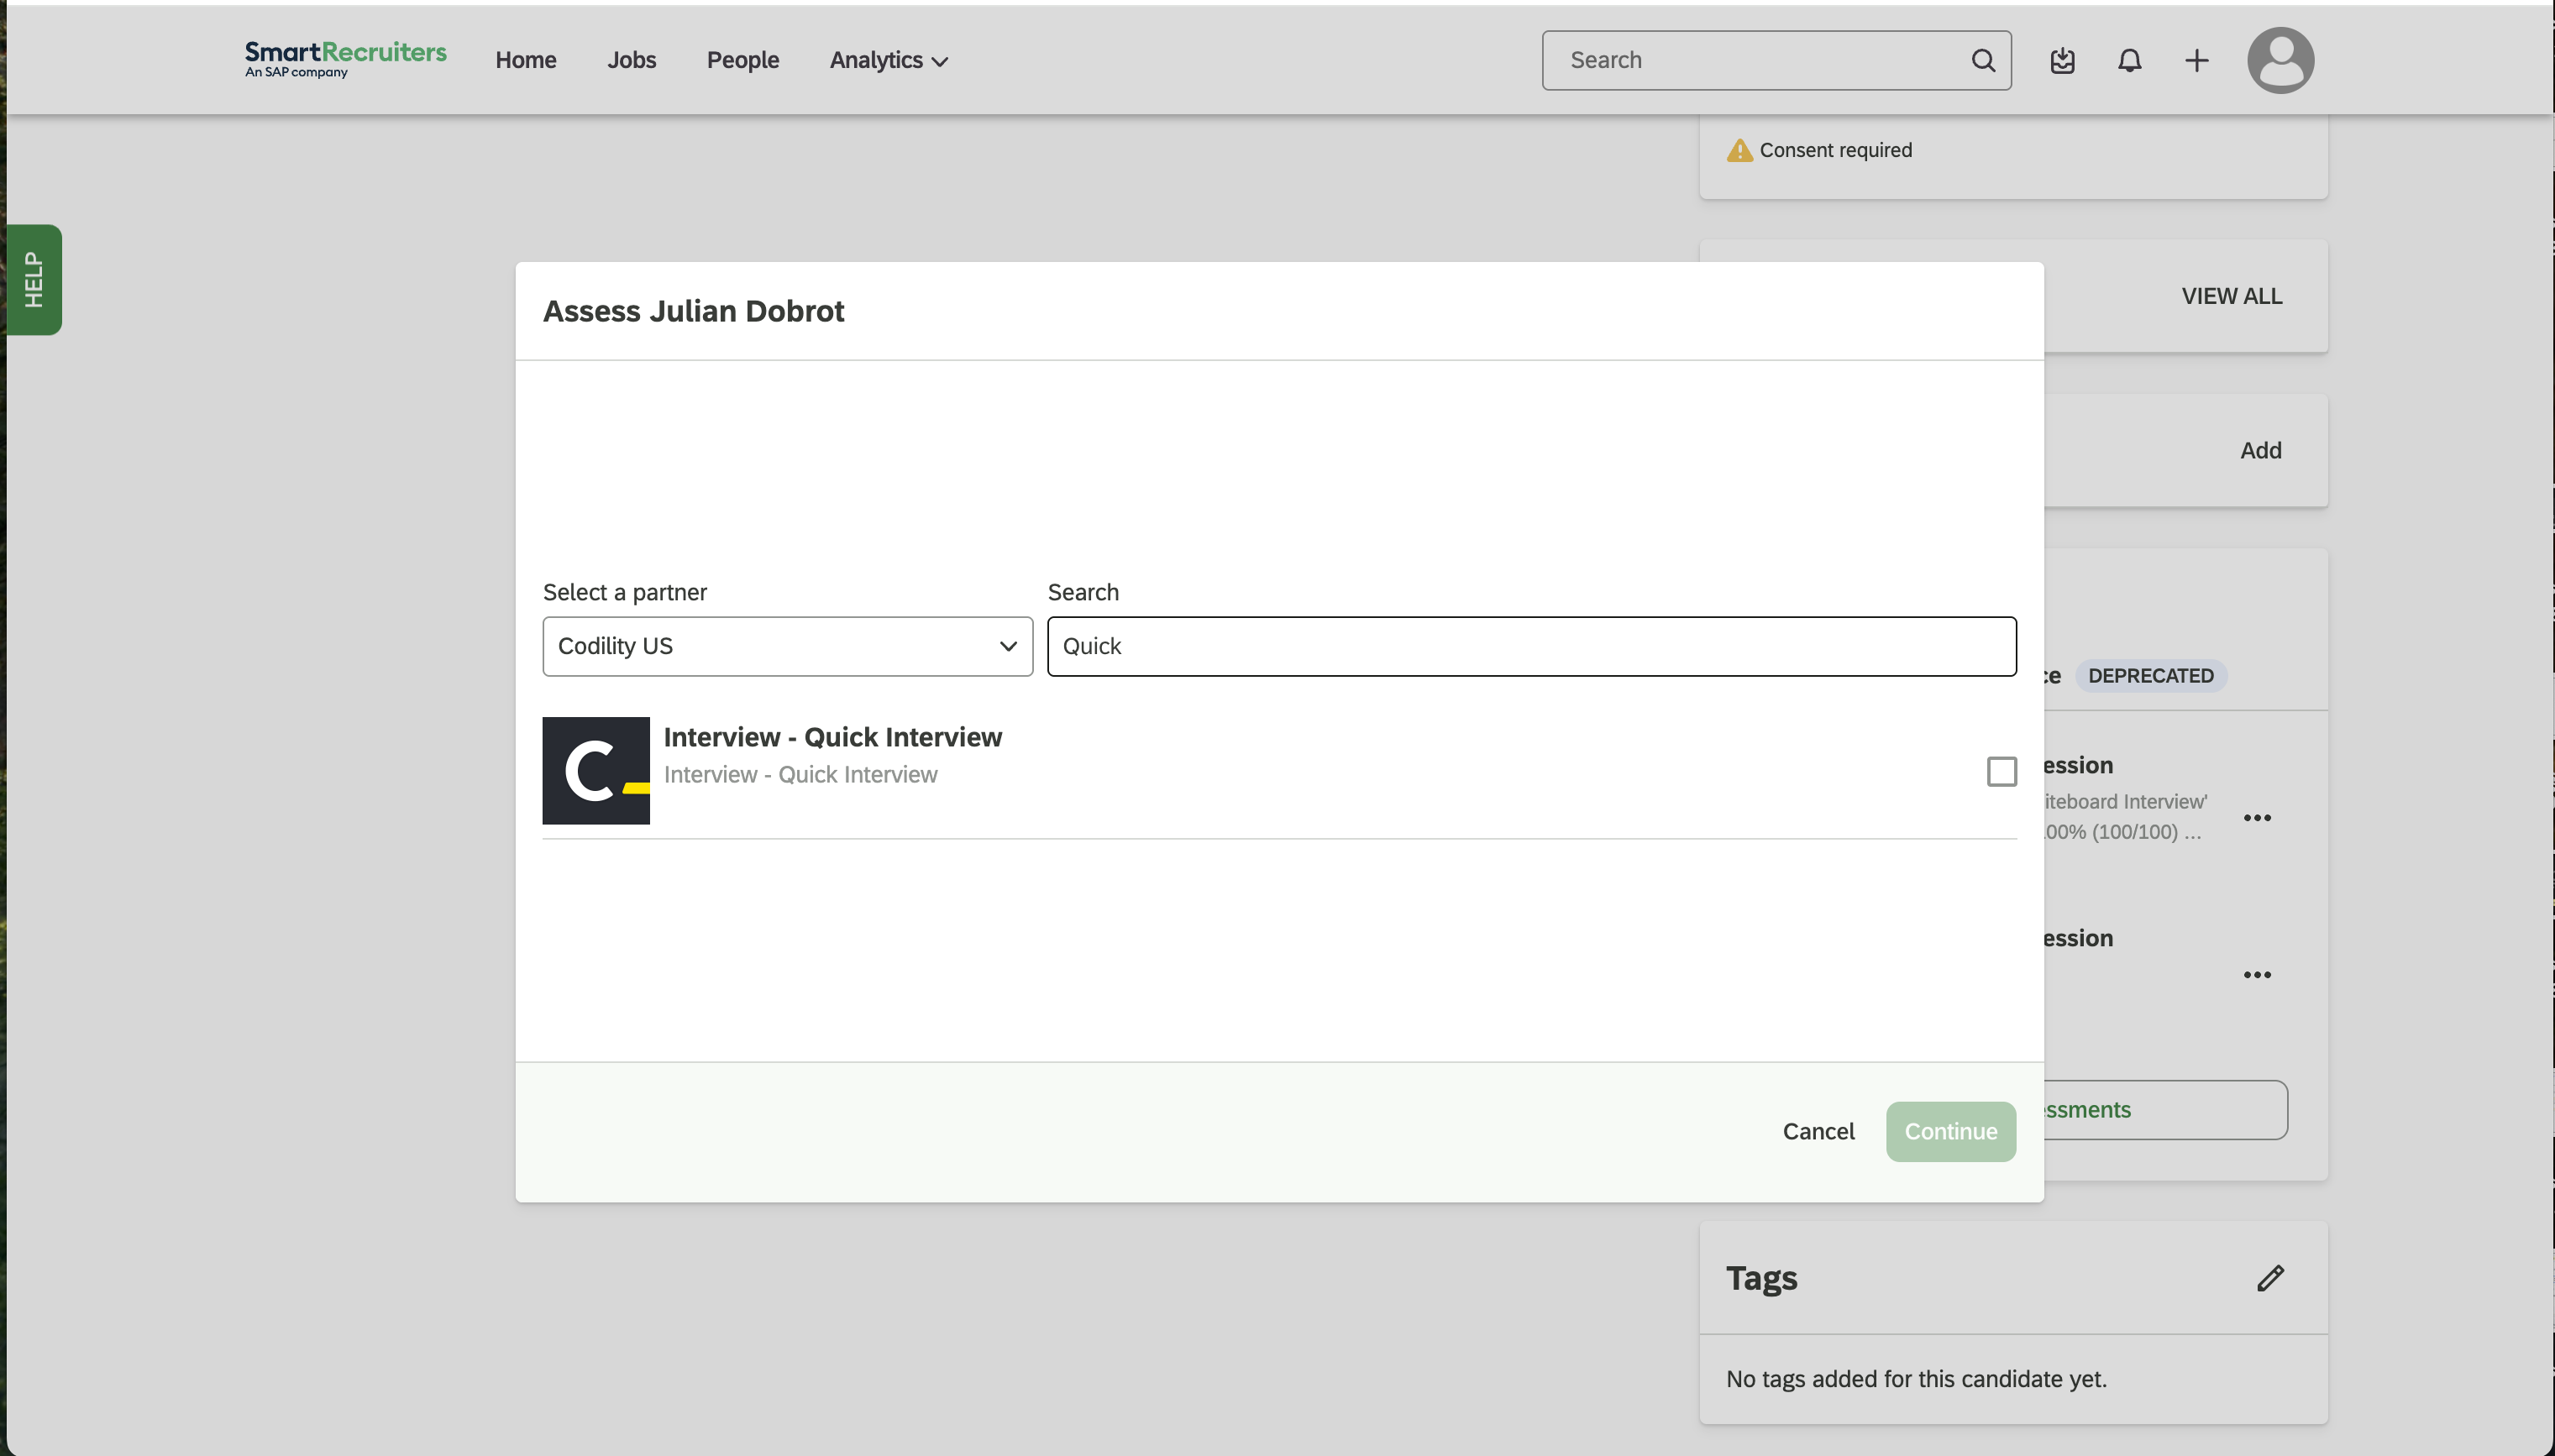
Task: Open the user profile avatar
Action: click(2281, 60)
